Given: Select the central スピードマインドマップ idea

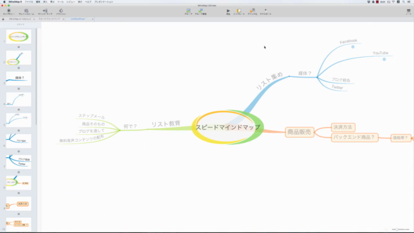Looking at the screenshot, I should coord(228,128).
